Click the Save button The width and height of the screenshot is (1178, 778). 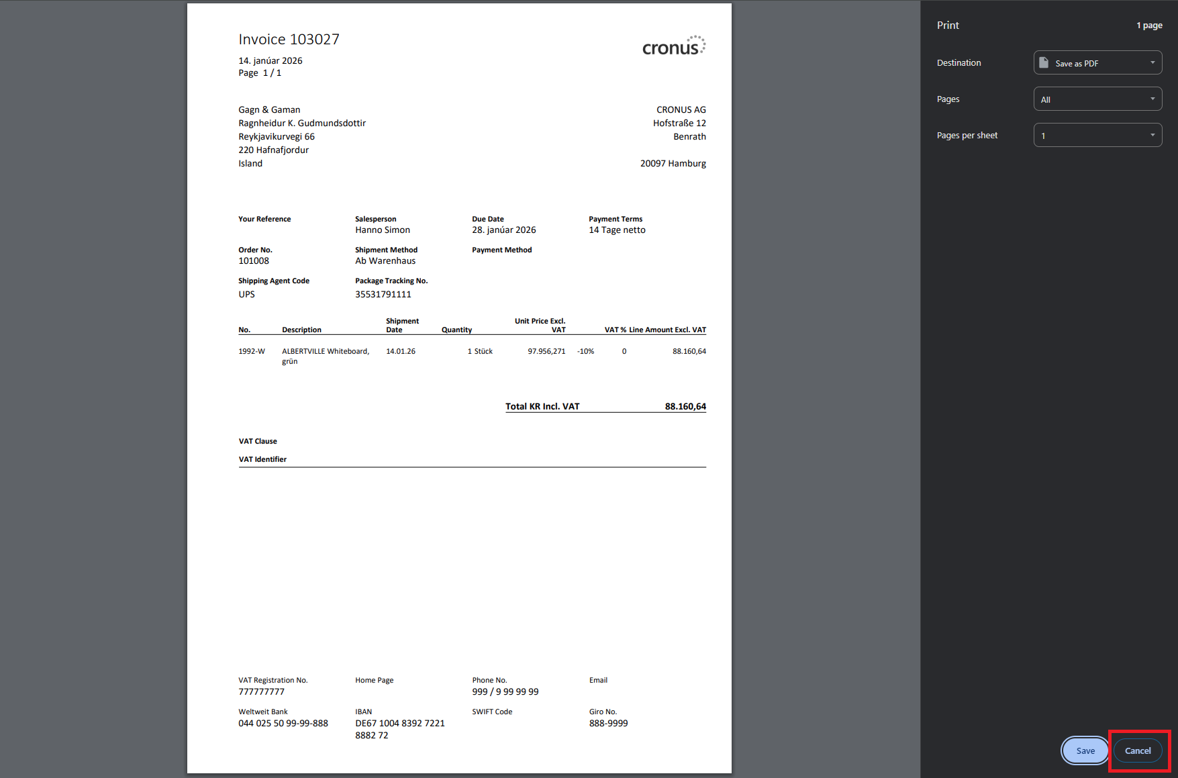point(1085,750)
